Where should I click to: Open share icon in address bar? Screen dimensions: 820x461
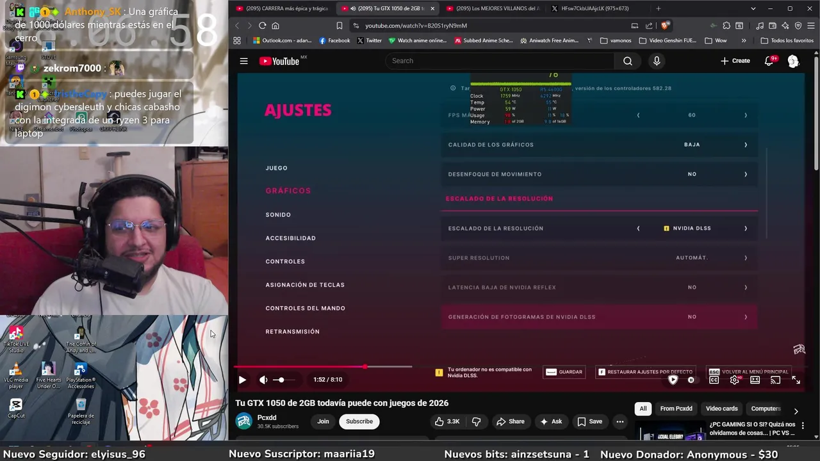click(x=649, y=26)
